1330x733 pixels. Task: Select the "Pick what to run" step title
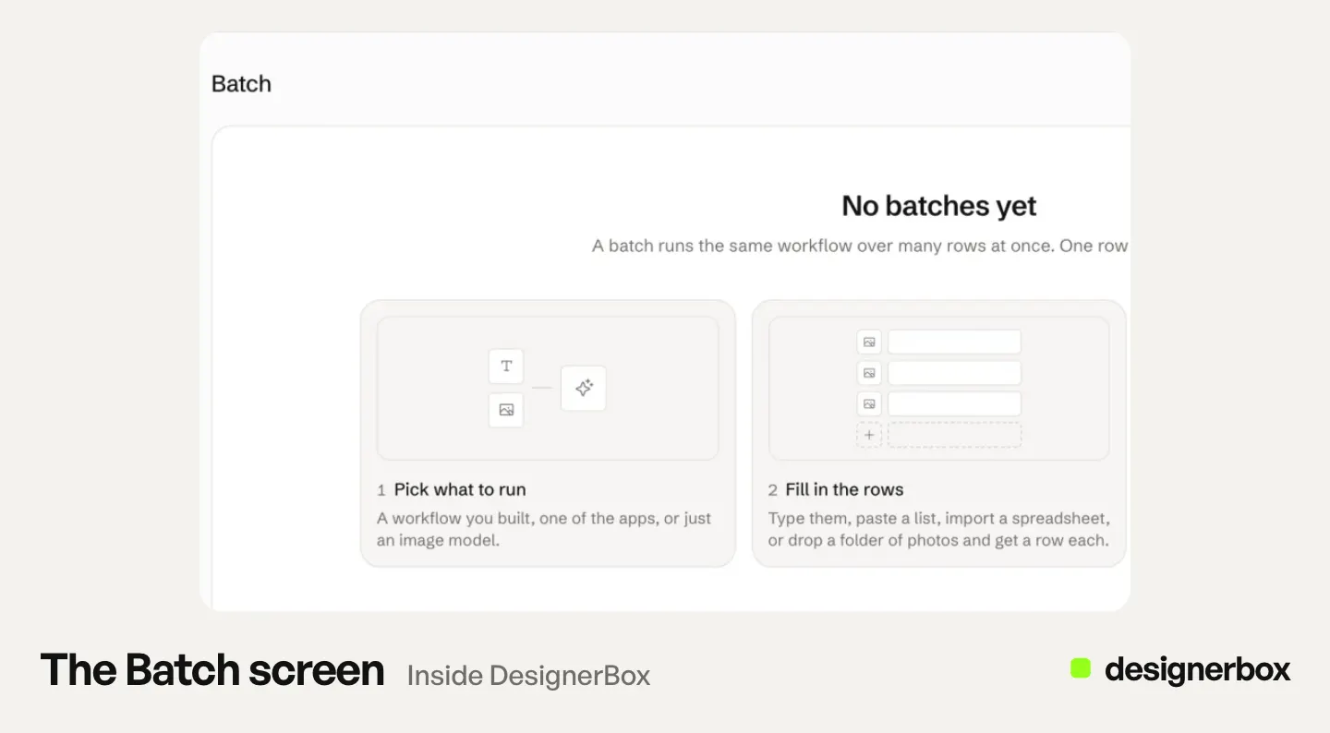[460, 489]
